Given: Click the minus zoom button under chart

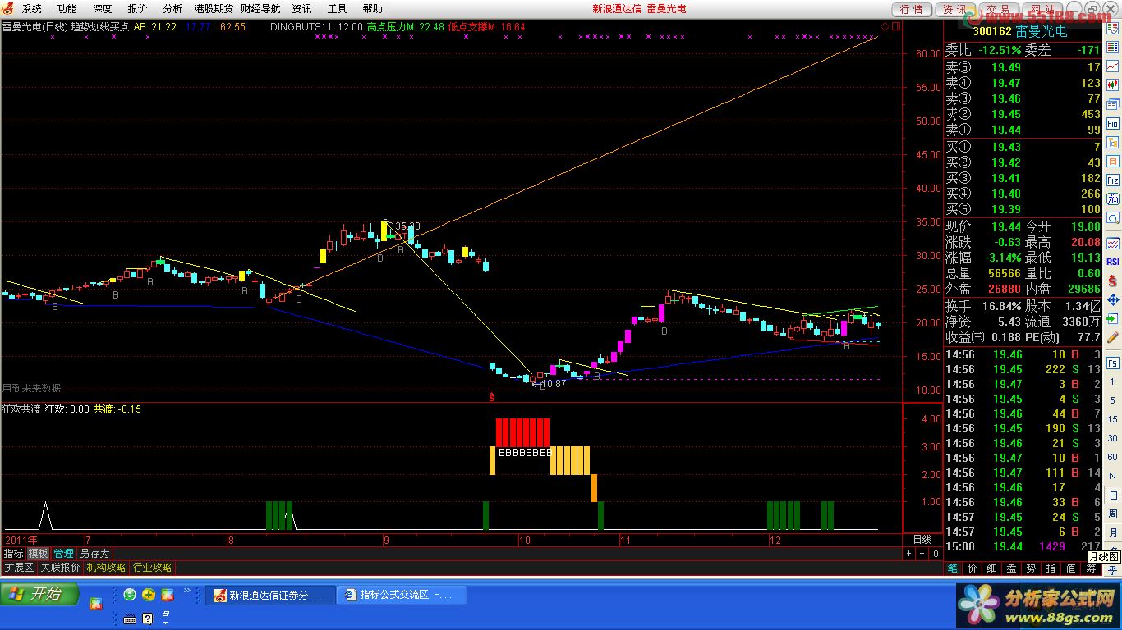Looking at the screenshot, I should click(x=921, y=554).
